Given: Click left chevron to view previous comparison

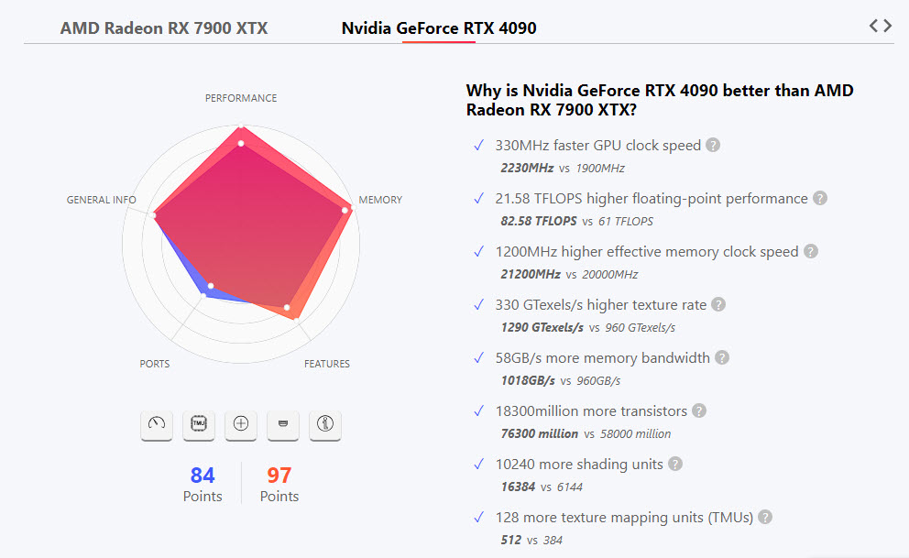Looking at the screenshot, I should 875,26.
